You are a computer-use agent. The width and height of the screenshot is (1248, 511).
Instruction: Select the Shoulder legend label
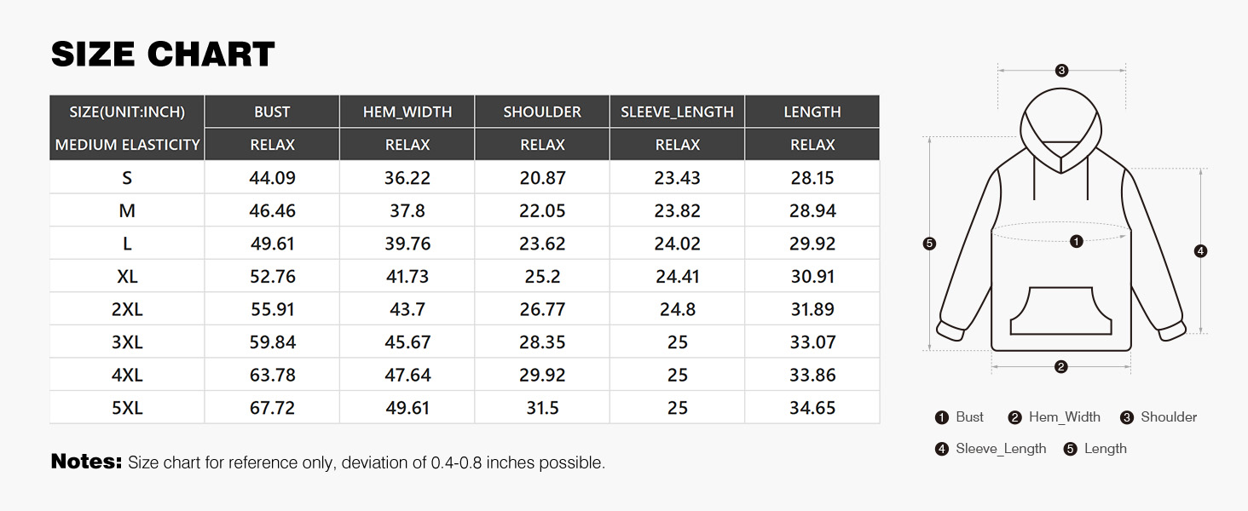[x=1169, y=417]
